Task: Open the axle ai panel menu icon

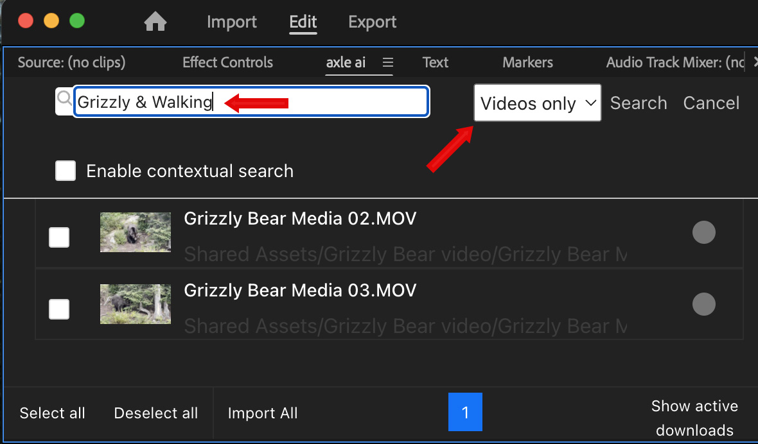Action: tap(387, 62)
